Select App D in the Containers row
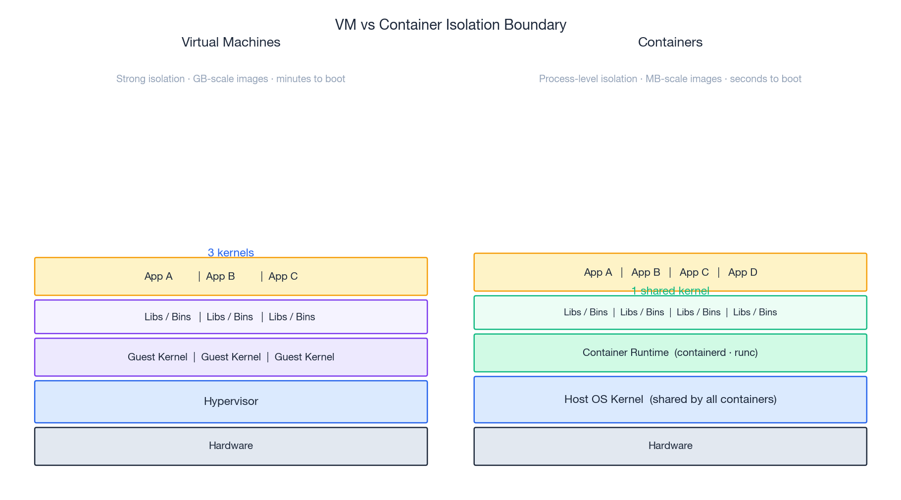 click(x=742, y=272)
